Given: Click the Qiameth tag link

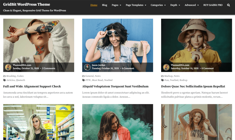Looking at the screenshot, I should click(x=20, y=80).
